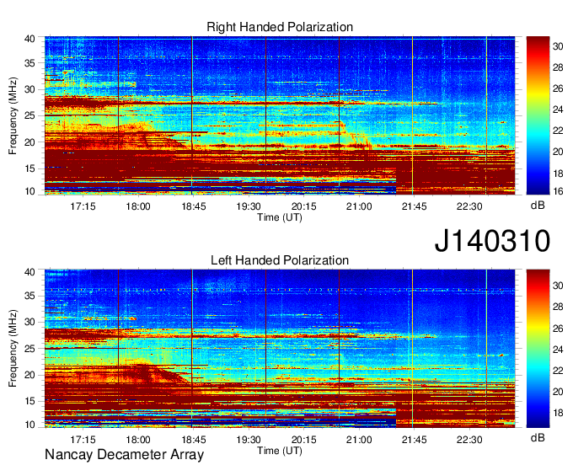Click 20:15 tick on left-handed plot

[304, 440]
